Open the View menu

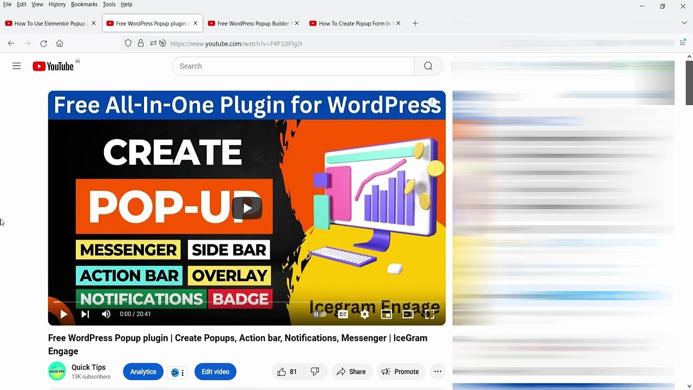pos(37,4)
